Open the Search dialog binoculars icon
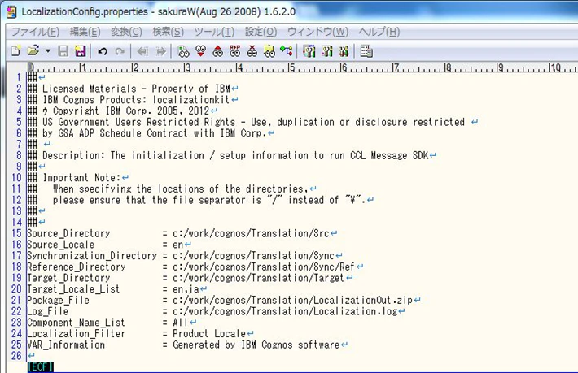 point(183,51)
